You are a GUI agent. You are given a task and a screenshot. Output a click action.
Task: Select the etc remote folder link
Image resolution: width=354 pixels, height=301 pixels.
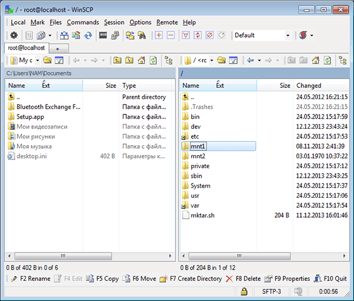195,136
